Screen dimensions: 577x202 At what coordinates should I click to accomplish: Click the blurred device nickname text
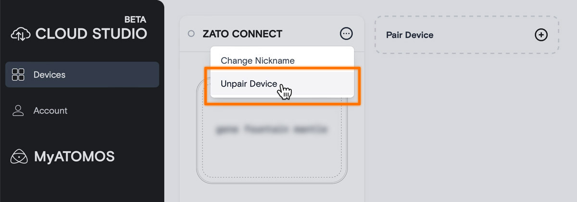(x=272, y=129)
